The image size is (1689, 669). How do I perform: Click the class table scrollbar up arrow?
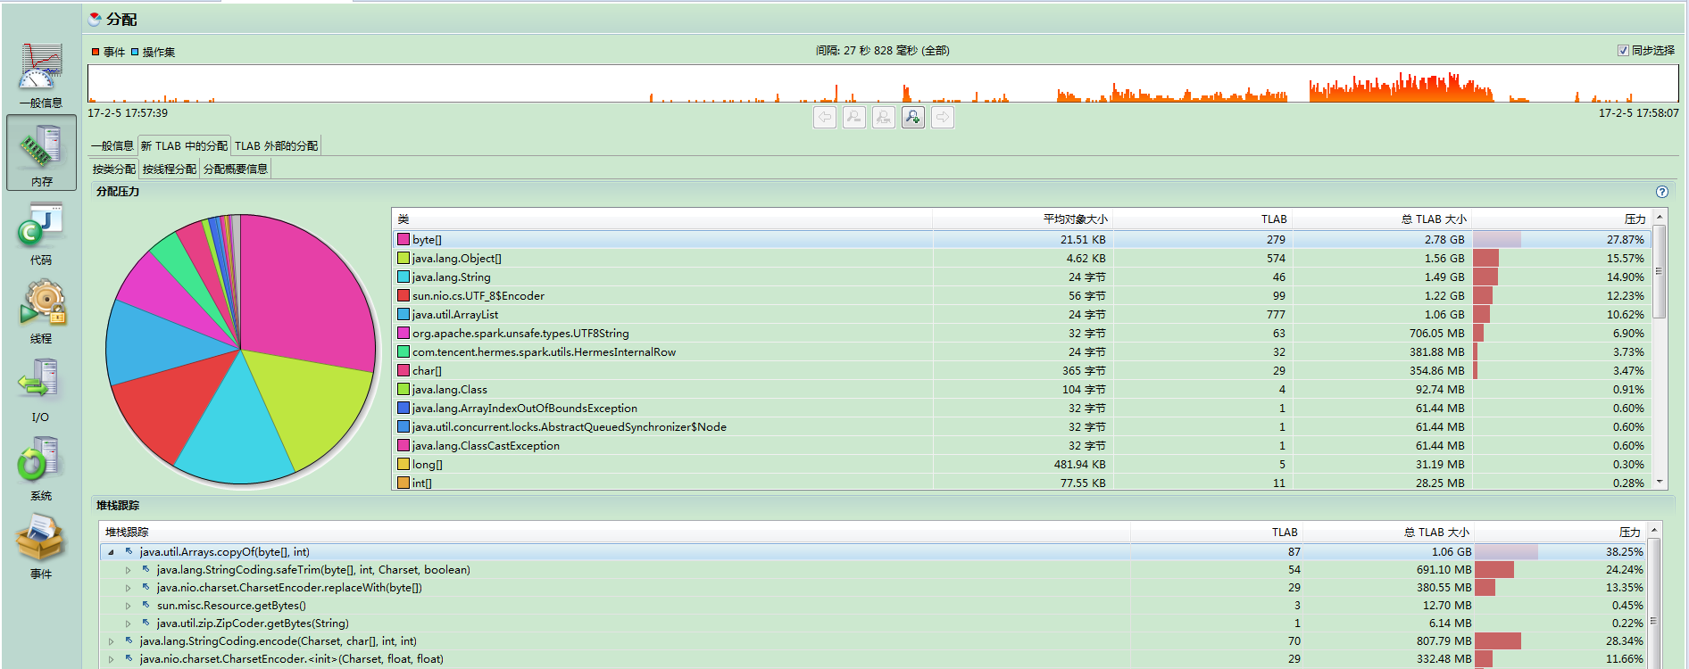(x=1660, y=217)
